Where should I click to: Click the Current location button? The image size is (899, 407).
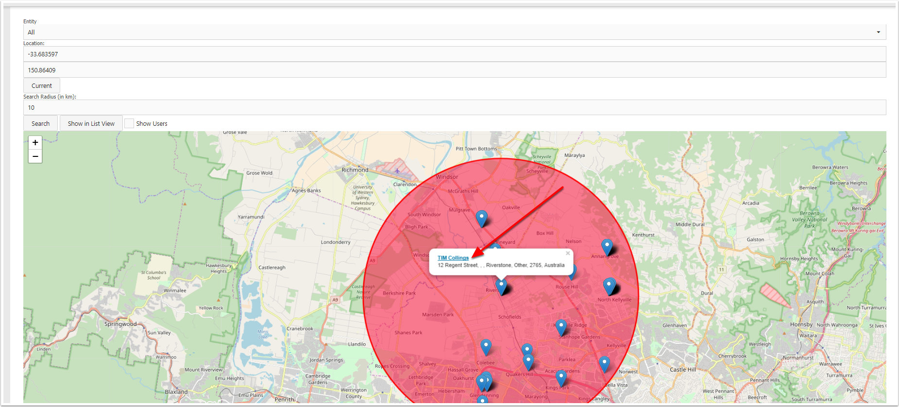coord(42,85)
